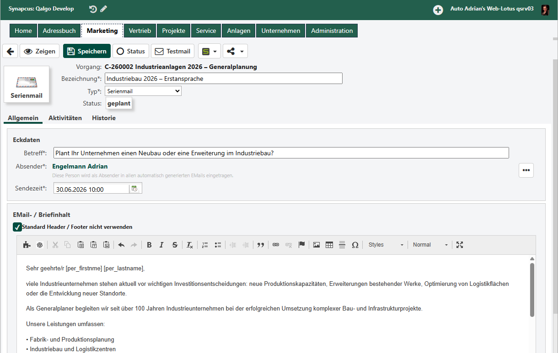
Task: Send a Testmail
Action: 173,51
